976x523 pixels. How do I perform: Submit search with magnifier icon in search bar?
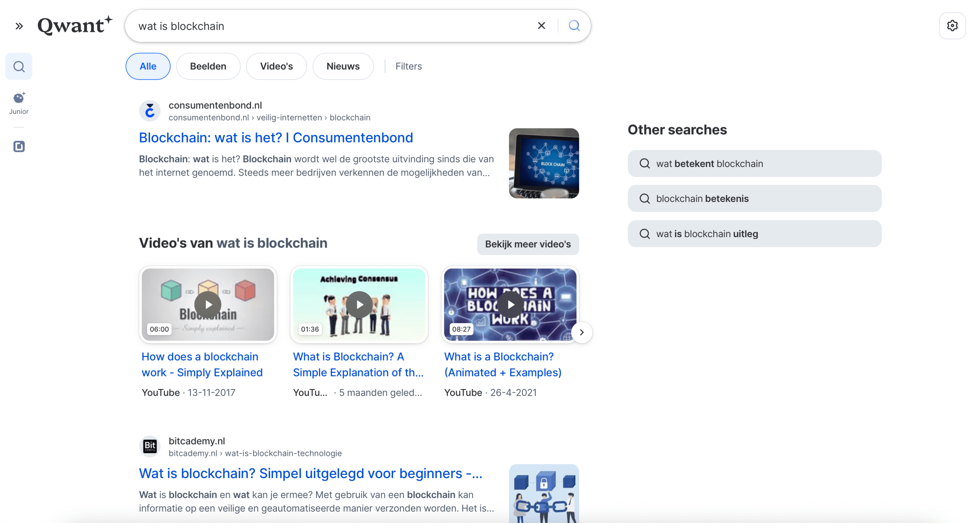pyautogui.click(x=574, y=26)
